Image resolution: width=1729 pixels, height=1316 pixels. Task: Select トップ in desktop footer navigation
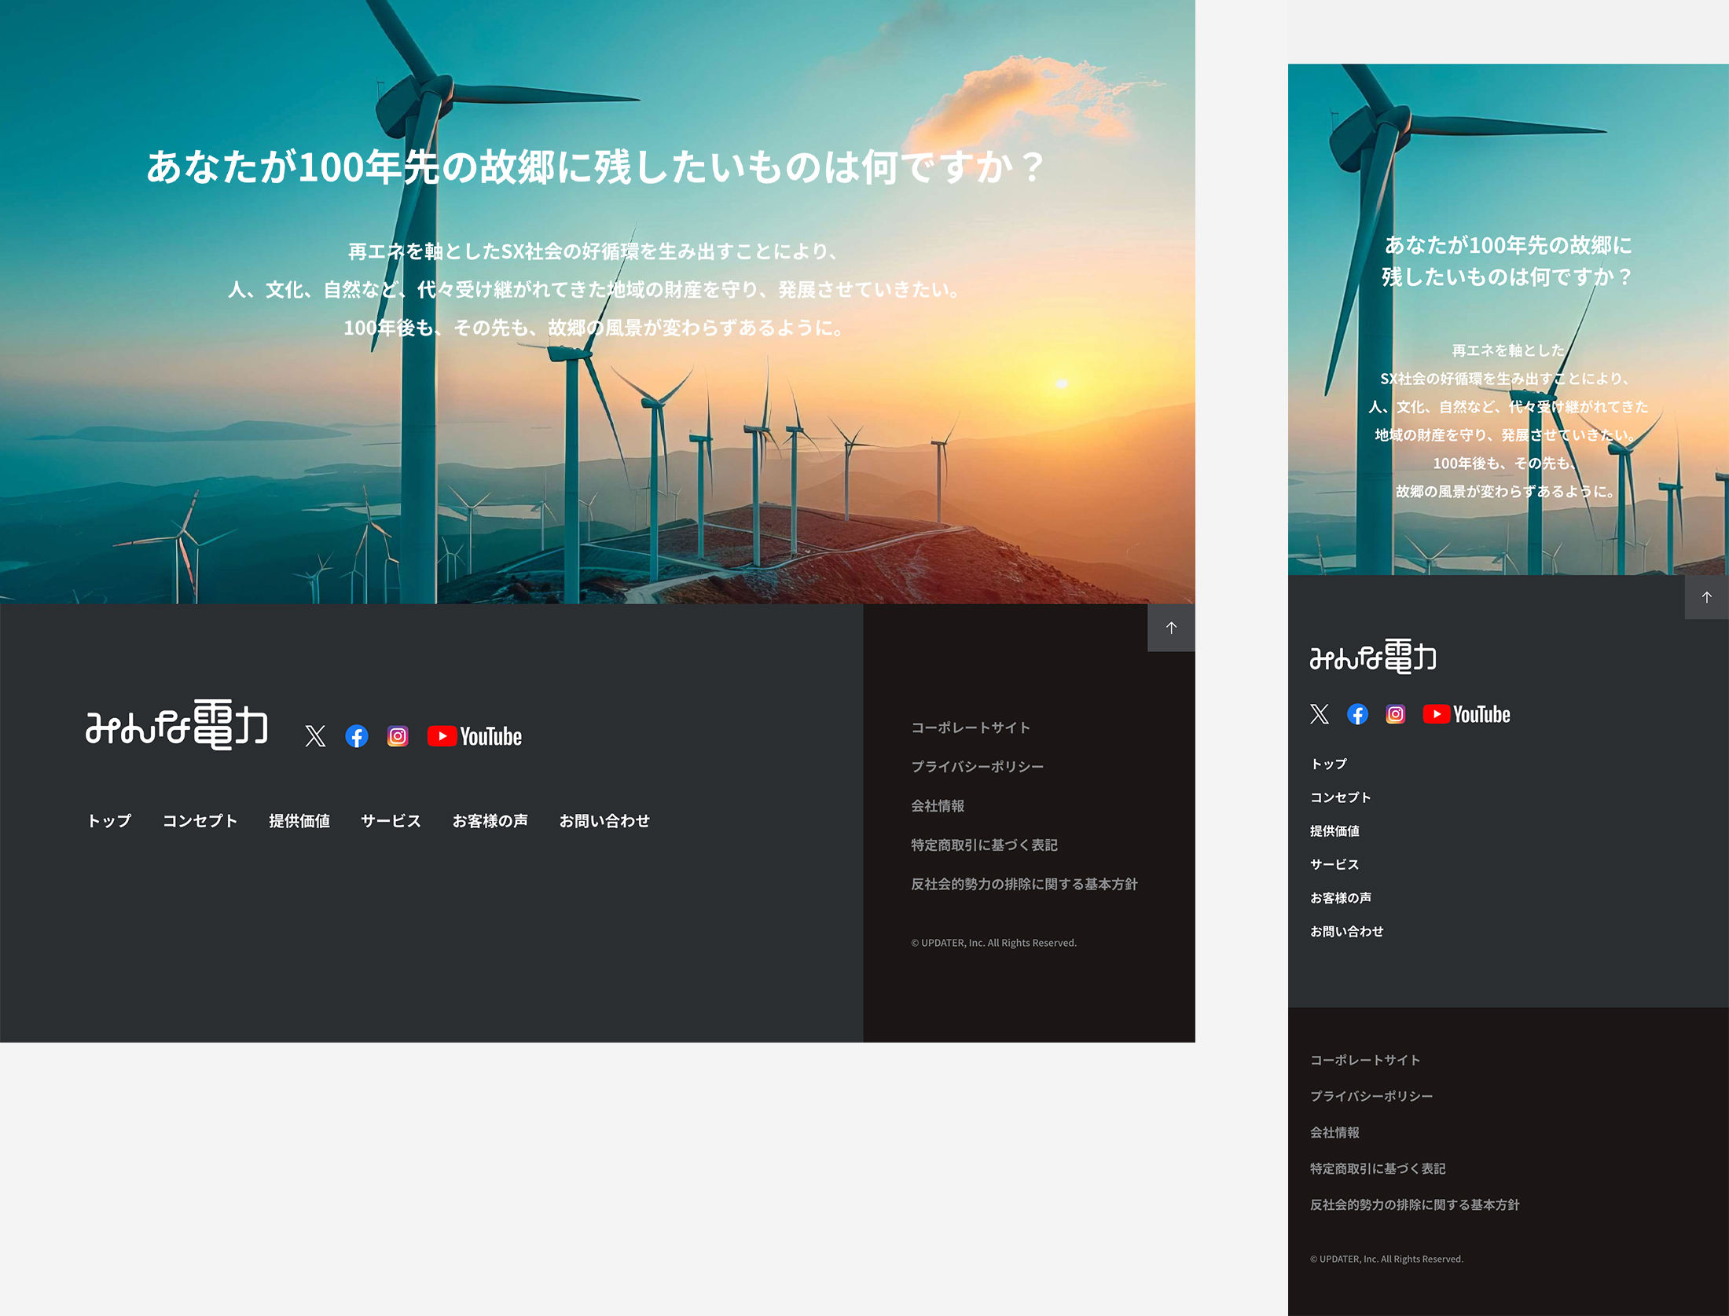point(109,821)
